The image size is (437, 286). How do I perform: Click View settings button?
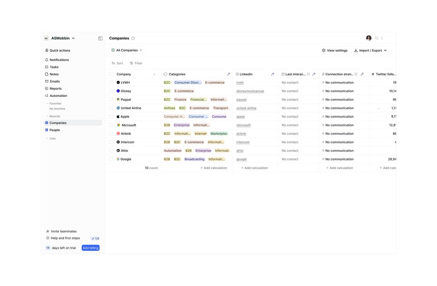[335, 51]
